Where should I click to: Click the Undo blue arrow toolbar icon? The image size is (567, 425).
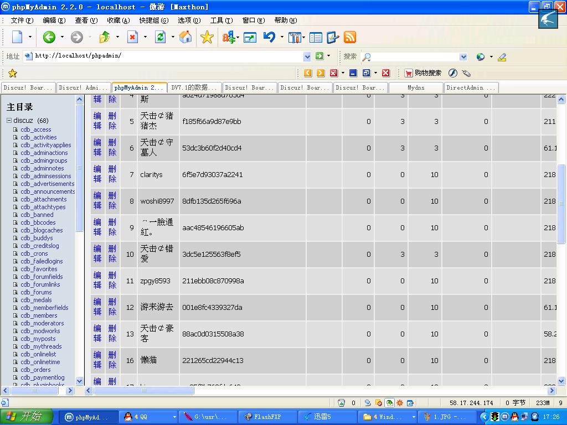[270, 37]
